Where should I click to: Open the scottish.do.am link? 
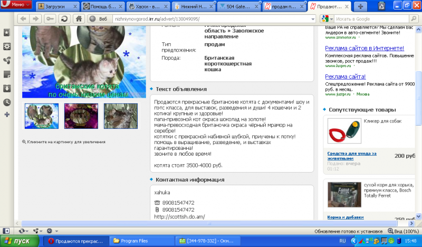point(179,216)
